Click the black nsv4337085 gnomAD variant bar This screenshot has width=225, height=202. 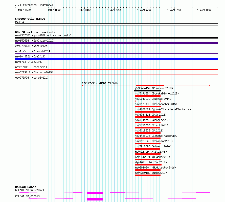click(x=116, y=38)
